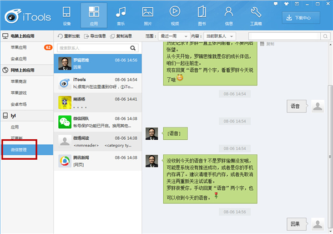
Task: Select the lyl device header
Action: pyautogui.click(x=27, y=116)
